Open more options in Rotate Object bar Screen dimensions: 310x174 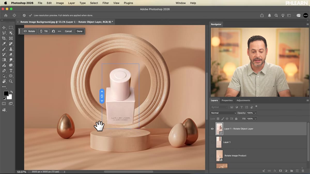[59, 31]
